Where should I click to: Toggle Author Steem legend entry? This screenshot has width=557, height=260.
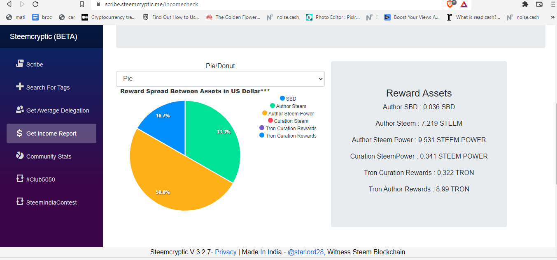pos(288,106)
